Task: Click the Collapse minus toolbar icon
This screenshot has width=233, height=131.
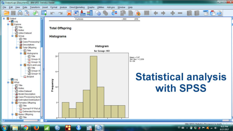Action: tap(180, 13)
